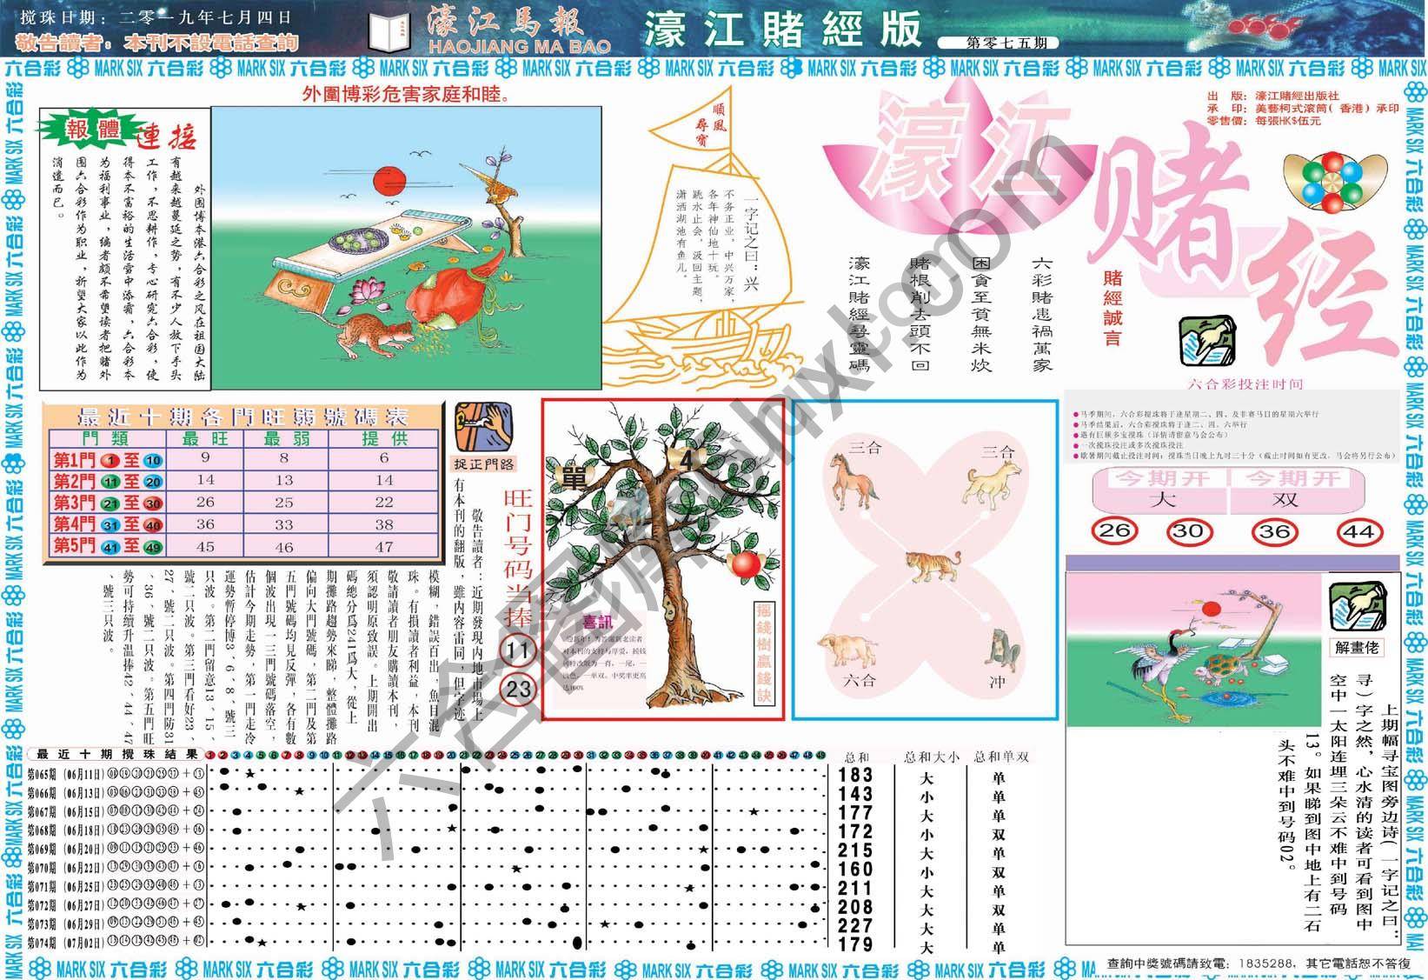Click the total sum 215
Screen dimensions: 1428x980
tap(856, 851)
